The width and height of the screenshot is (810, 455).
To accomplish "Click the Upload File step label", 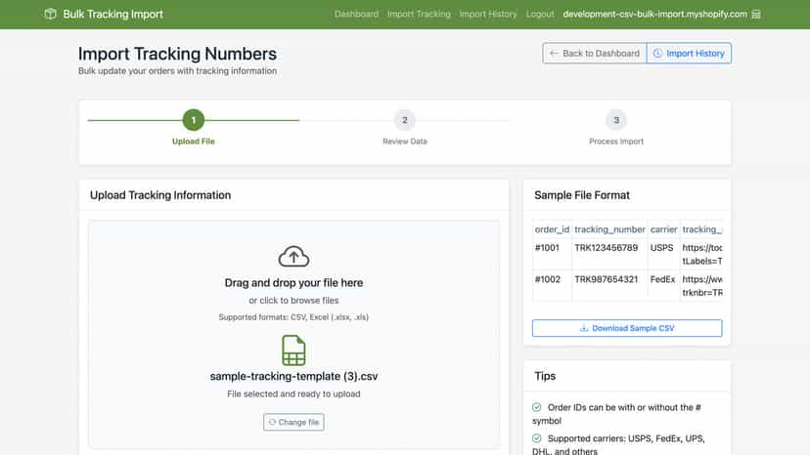I will tap(193, 142).
